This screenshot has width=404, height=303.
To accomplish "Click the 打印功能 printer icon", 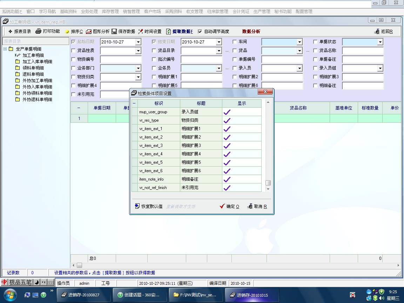I will pos(38,31).
